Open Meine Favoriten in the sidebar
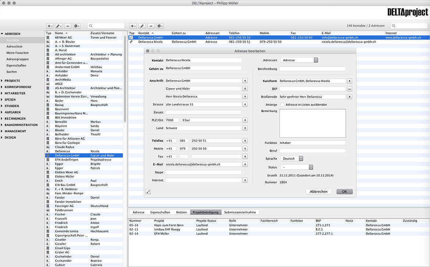The height and width of the screenshot is (267, 430). (18, 53)
